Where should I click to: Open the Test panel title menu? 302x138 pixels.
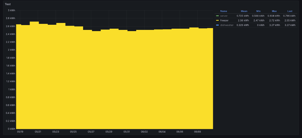pyautogui.click(x=8, y=4)
